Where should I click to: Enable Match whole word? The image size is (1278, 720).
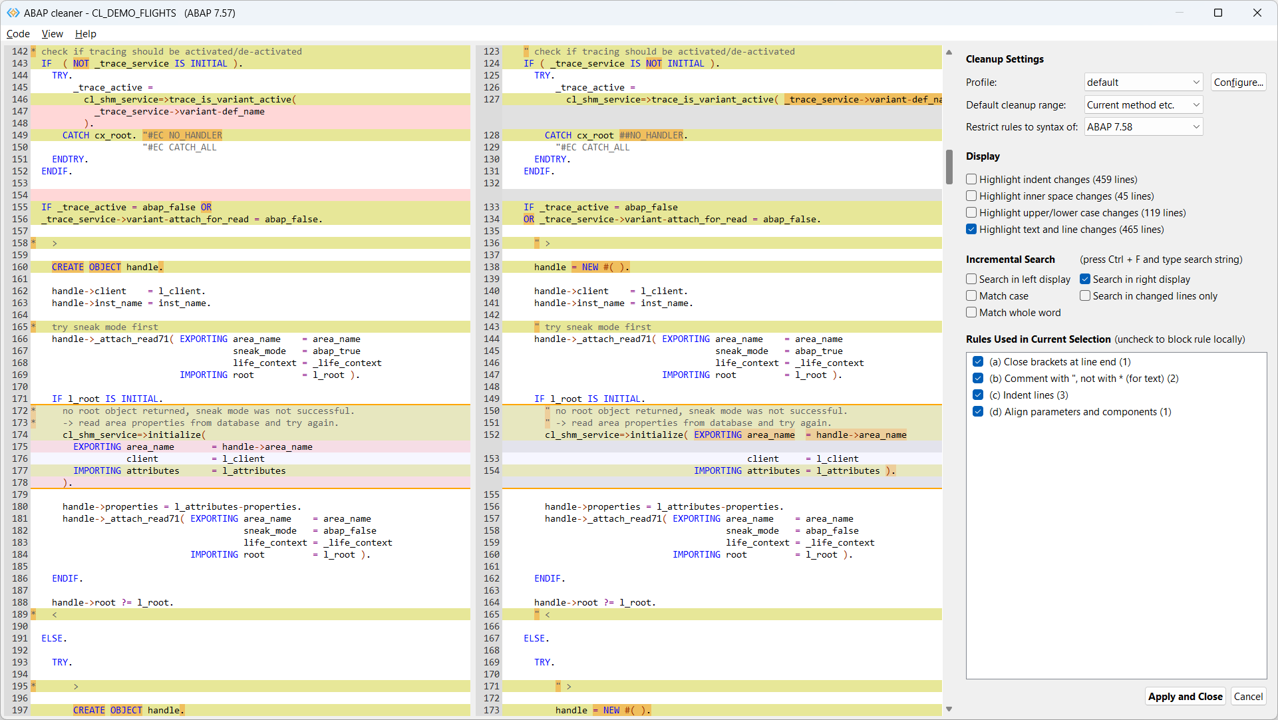pyautogui.click(x=971, y=312)
